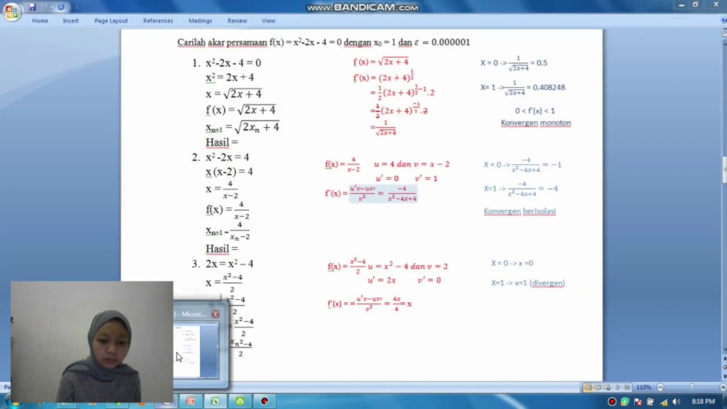727x409 pixels.
Task: Click the 8:18 PM clock
Action: [703, 402]
